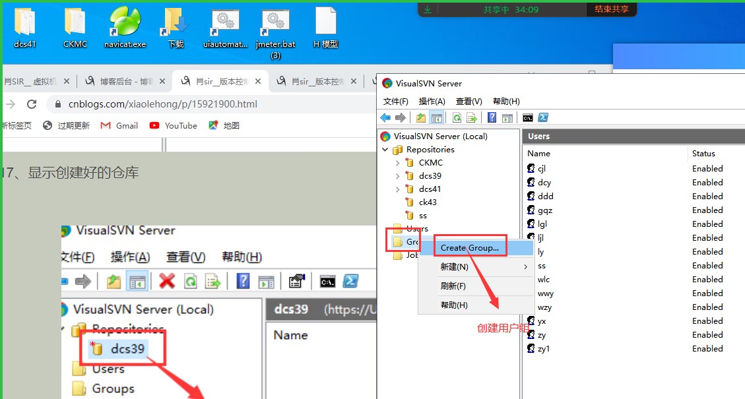Open the CKMC desktop folder

pyautogui.click(x=75, y=28)
